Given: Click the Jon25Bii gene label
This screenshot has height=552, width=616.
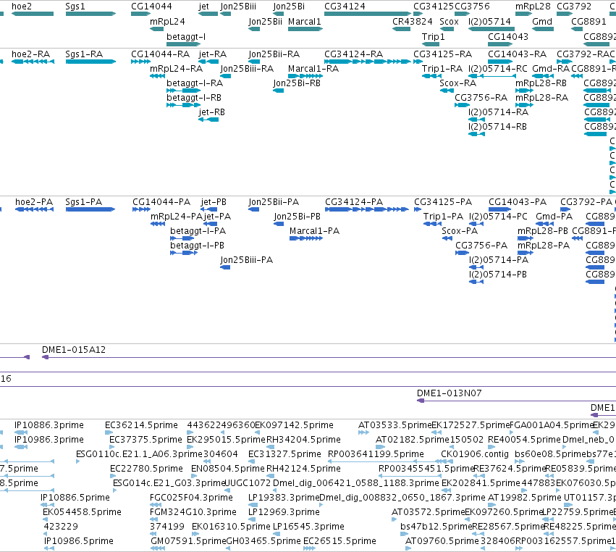Looking at the screenshot, I should pos(265,21).
